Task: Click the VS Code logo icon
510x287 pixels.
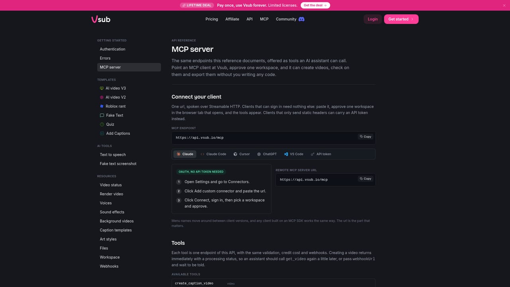Action: coord(286,154)
